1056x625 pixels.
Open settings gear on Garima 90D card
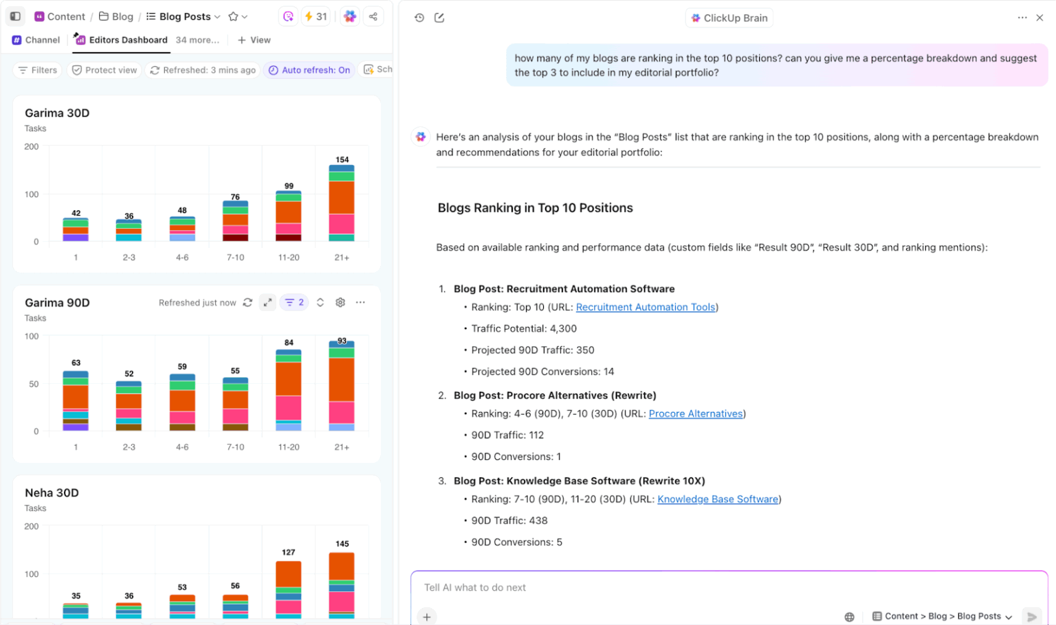click(340, 302)
